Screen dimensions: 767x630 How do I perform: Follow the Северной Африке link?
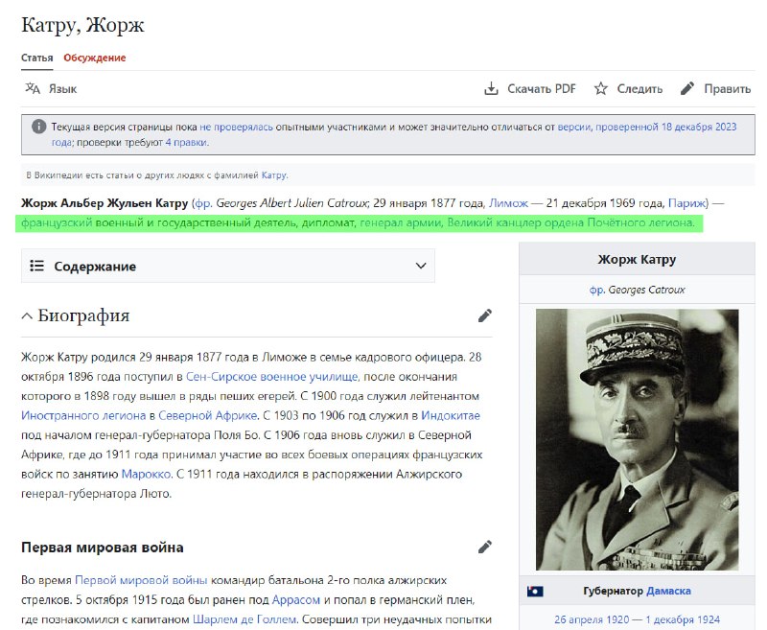pyautogui.click(x=207, y=416)
